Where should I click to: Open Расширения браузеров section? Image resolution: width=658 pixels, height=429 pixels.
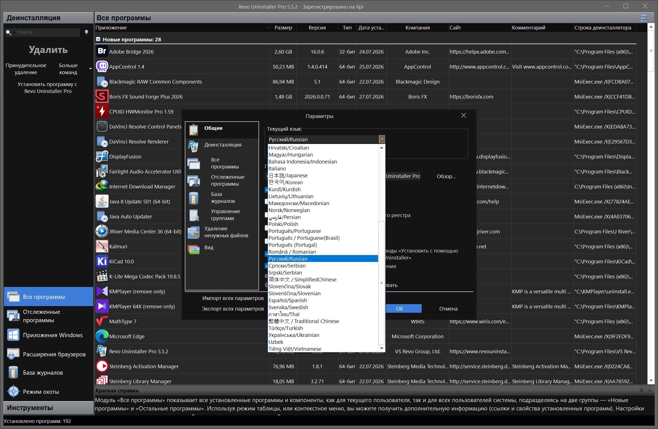[x=49, y=354]
